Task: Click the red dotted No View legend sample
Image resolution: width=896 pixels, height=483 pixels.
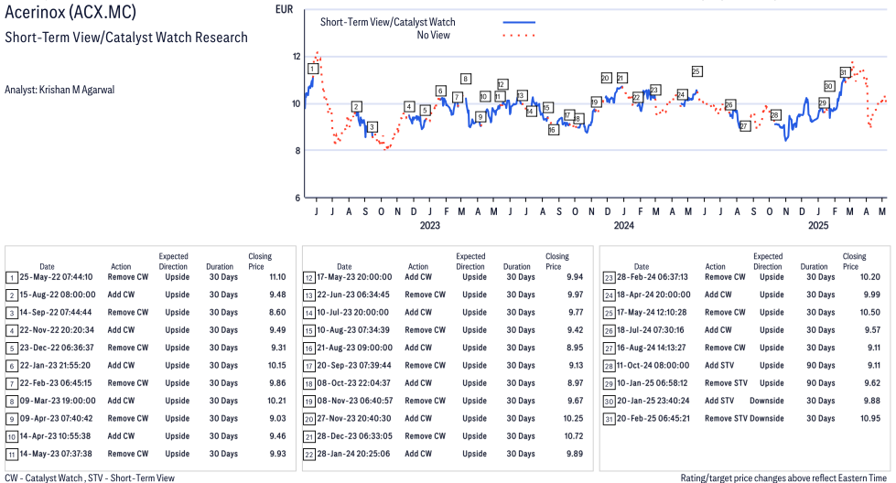Action: pos(519,36)
